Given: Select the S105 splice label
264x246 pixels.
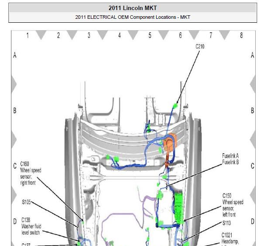Looking at the screenshot, I should click(26, 202).
